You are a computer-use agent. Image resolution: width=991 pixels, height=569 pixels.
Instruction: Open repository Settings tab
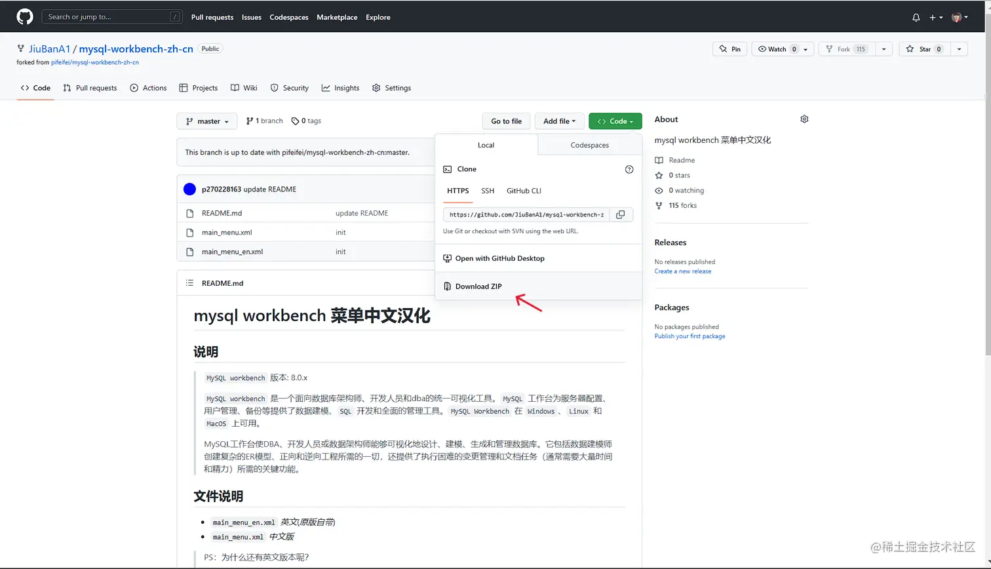click(392, 88)
